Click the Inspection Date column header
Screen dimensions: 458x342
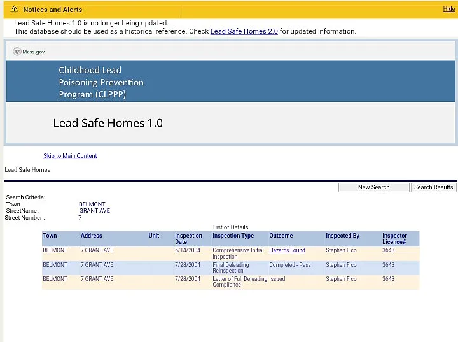pos(188,239)
